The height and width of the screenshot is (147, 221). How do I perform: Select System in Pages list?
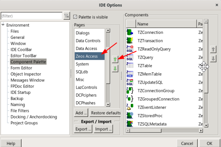(x=90, y=64)
